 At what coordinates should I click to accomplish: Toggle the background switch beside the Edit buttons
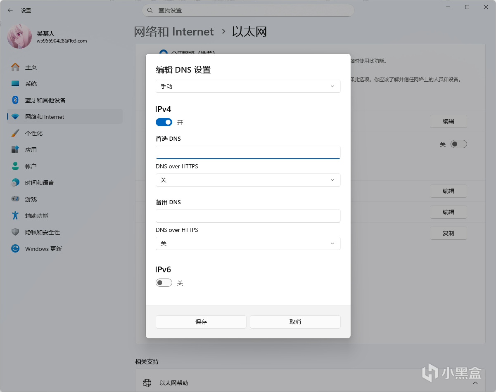coord(458,144)
